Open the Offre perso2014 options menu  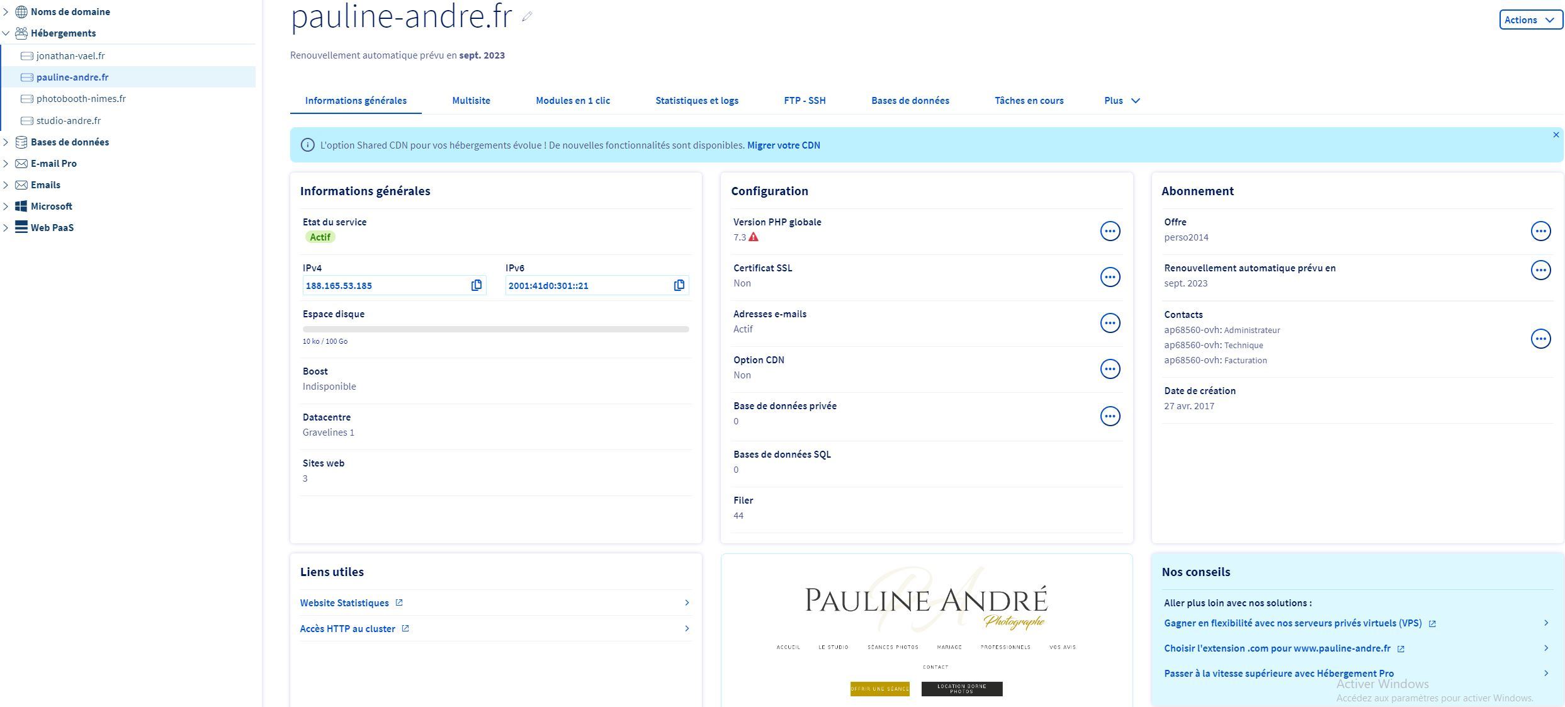click(1540, 231)
